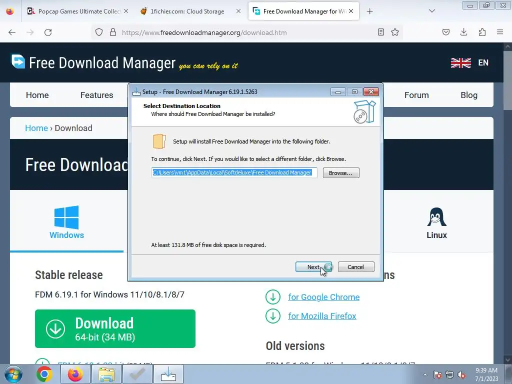Open the Browse folder dialog
The width and height of the screenshot is (512, 384).
pos(341,172)
